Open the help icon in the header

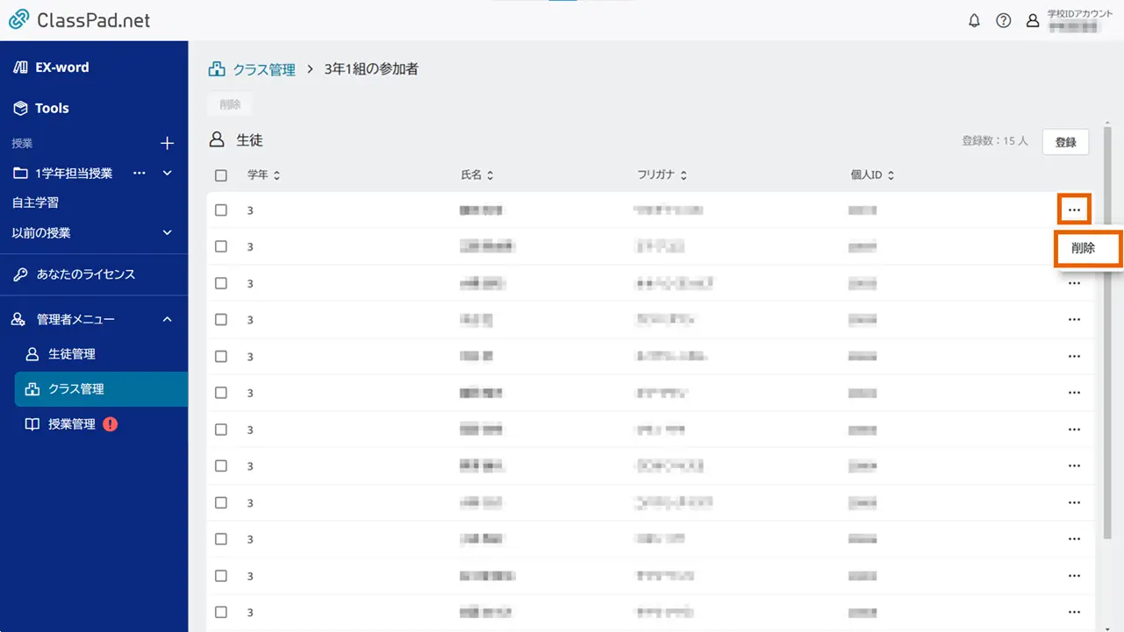point(1004,20)
